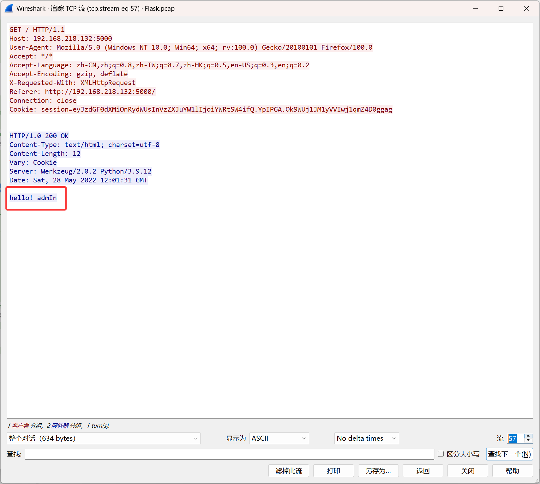Click the stream number field showing 57
The image size is (540, 484).
pyautogui.click(x=516, y=438)
